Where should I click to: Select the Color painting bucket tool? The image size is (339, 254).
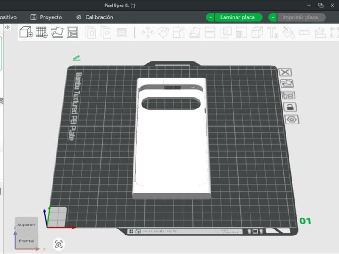[x=289, y=33]
